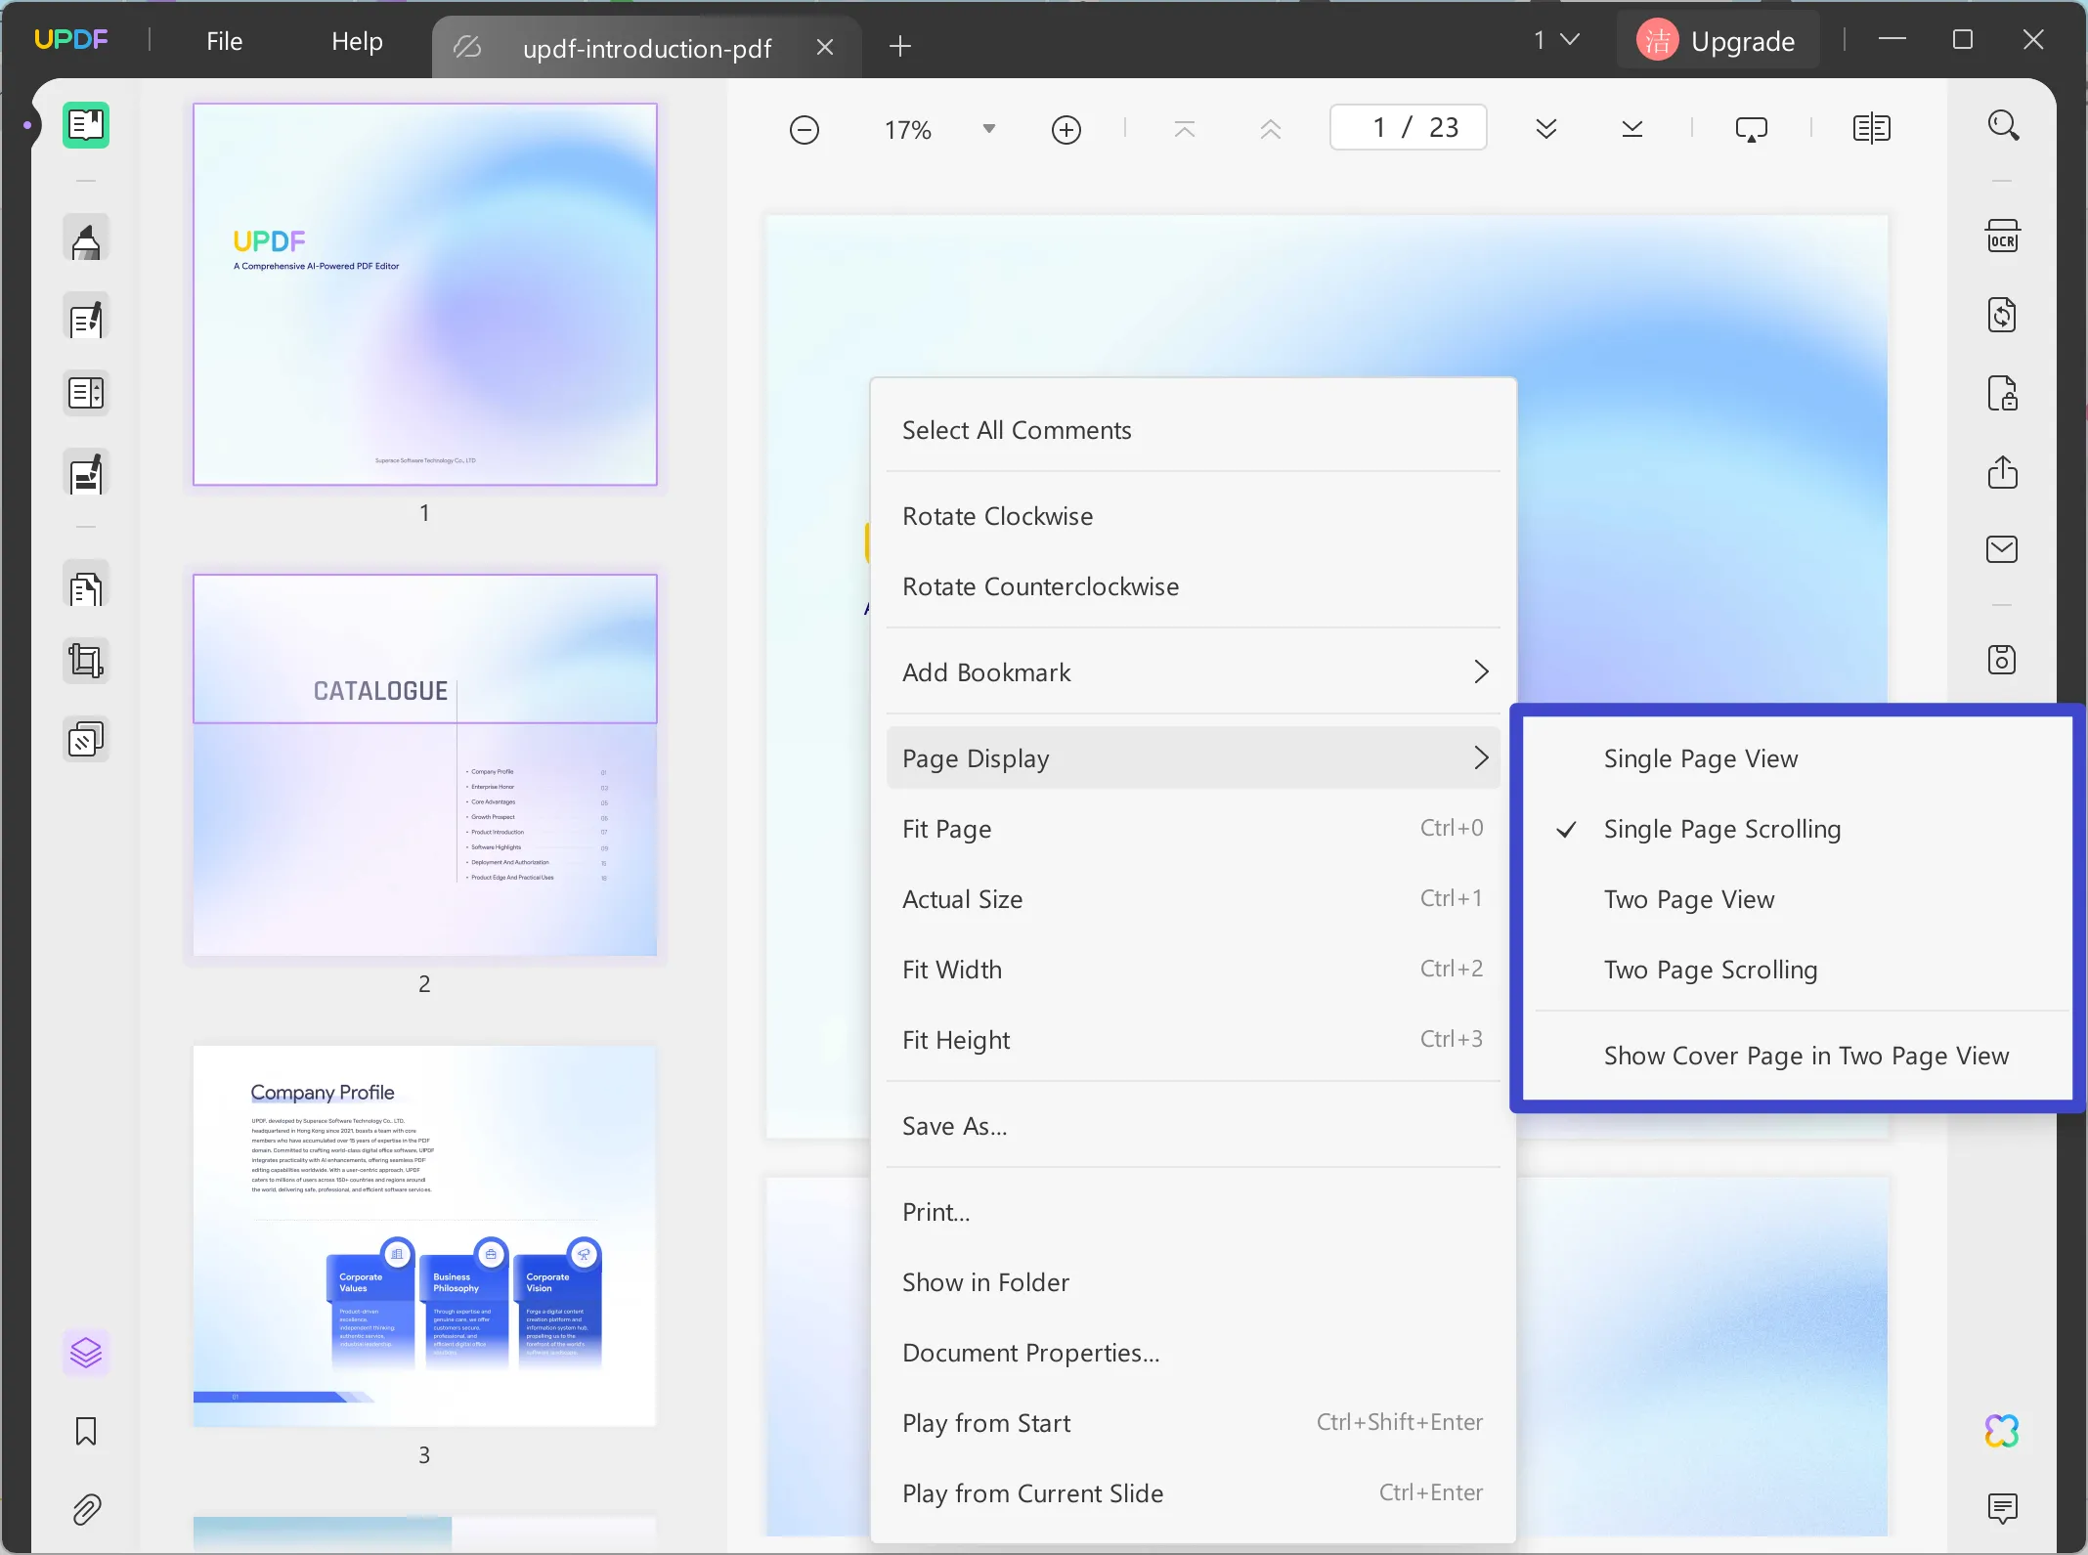Toggle the checked Single Page Scrolling option
Image resolution: width=2088 pixels, height=1555 pixels.
pos(1721,830)
